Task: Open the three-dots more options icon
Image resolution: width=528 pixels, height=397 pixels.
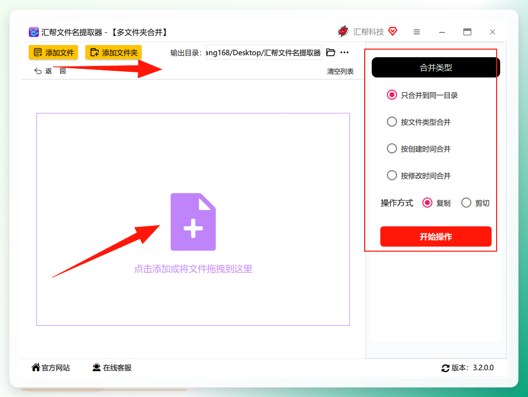Action: (344, 52)
